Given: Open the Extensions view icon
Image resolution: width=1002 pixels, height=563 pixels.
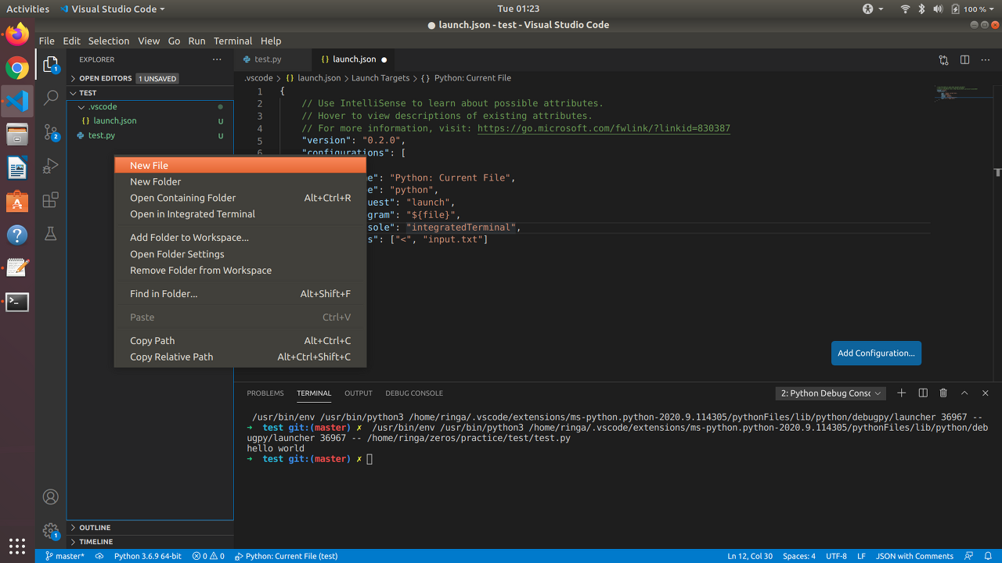Looking at the screenshot, I should (51, 199).
